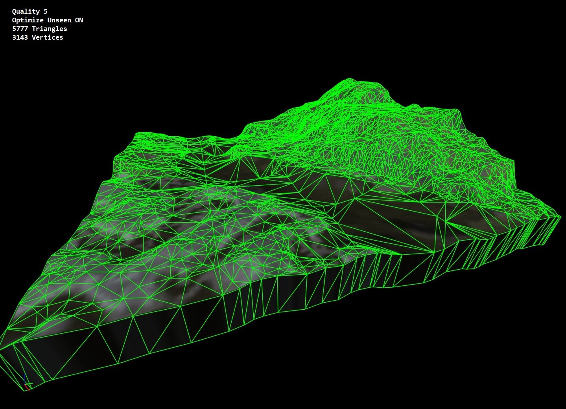Select the "3143 Vertices" counter text
Screen dimensions: 566x409
pyautogui.click(x=38, y=37)
